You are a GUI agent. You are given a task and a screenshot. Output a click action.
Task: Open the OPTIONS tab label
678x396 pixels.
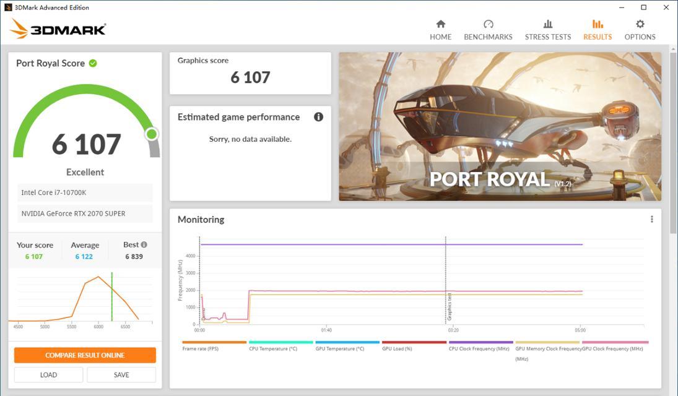pyautogui.click(x=640, y=37)
